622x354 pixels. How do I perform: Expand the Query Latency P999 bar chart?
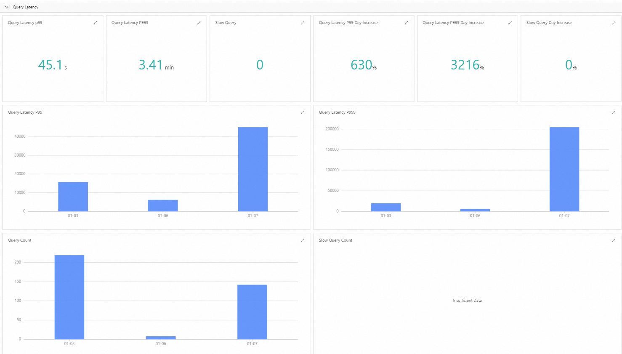[613, 112]
